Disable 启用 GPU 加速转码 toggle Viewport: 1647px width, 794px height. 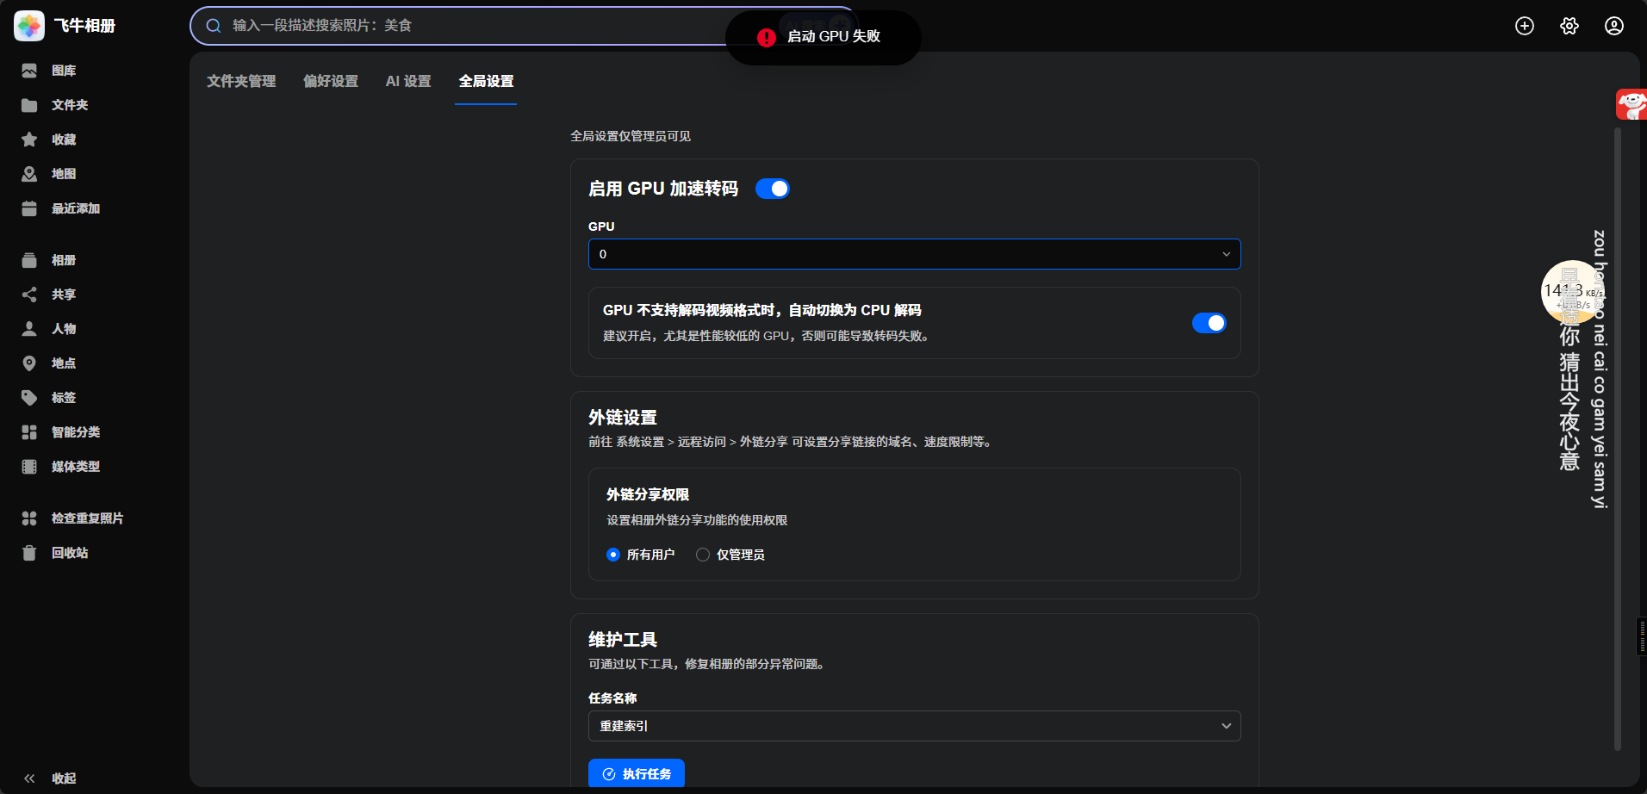(773, 188)
